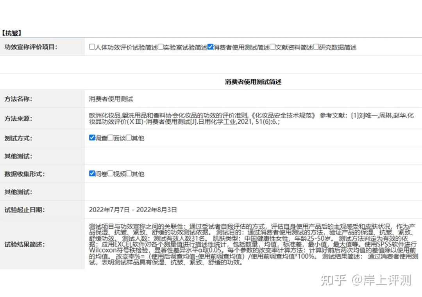Select the 消费者使用测试 method name value
Image resolution: width=422 pixels, height=297 pixels.
(111, 99)
